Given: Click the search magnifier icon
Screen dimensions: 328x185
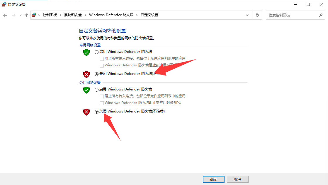Looking at the screenshot, I should coord(321,15).
